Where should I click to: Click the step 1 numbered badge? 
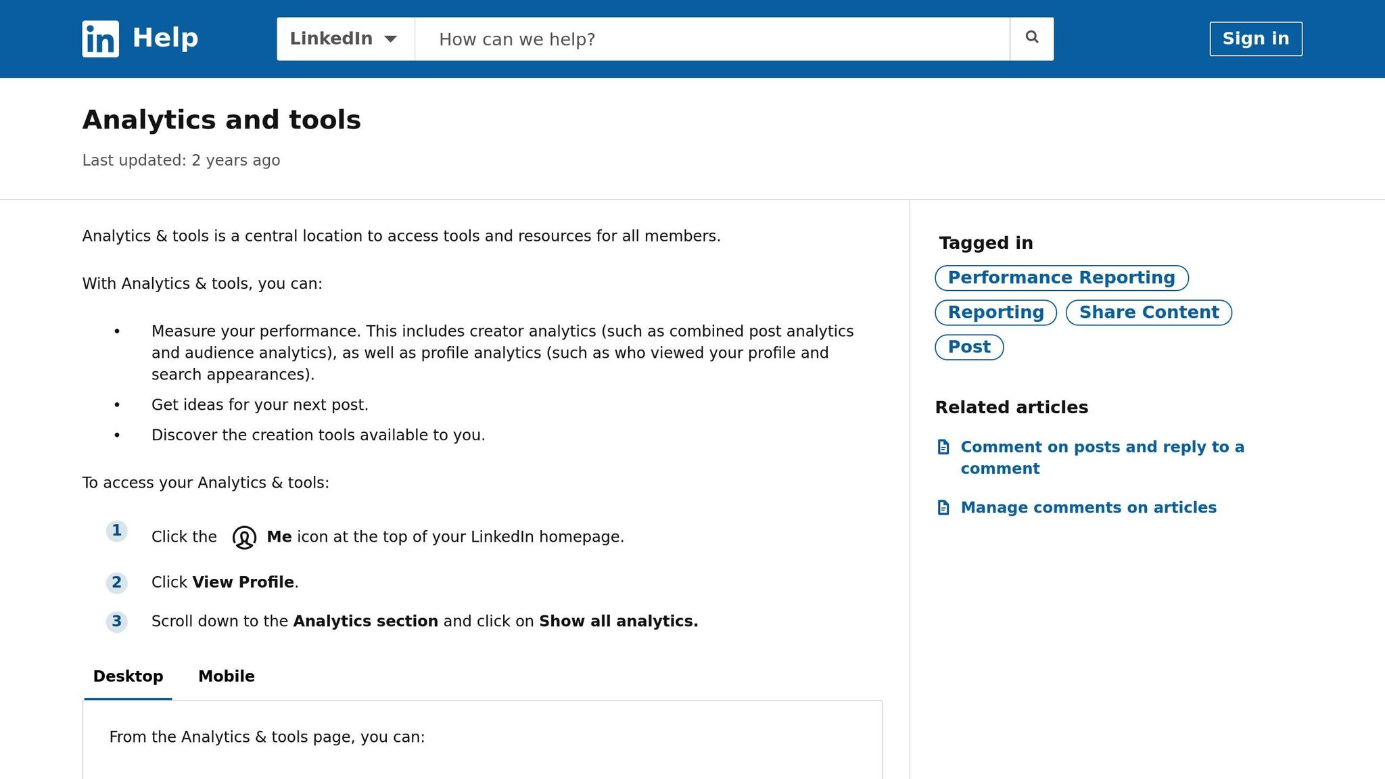(x=117, y=532)
